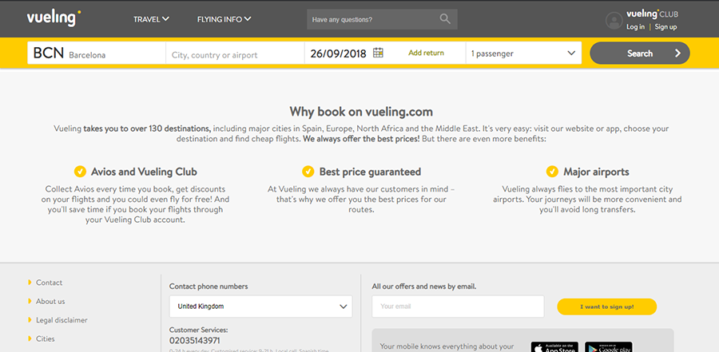Click the Vueling logo
The image size is (719, 352).
pos(54,18)
